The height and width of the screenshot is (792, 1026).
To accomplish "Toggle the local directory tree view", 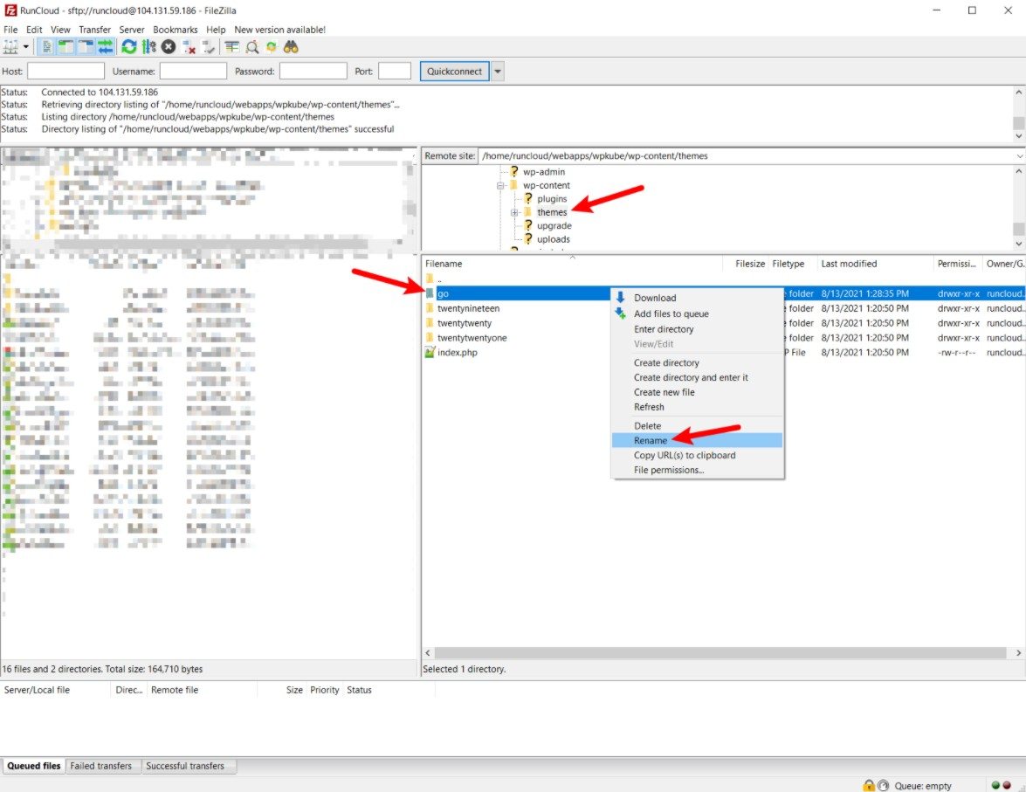I will [x=65, y=47].
